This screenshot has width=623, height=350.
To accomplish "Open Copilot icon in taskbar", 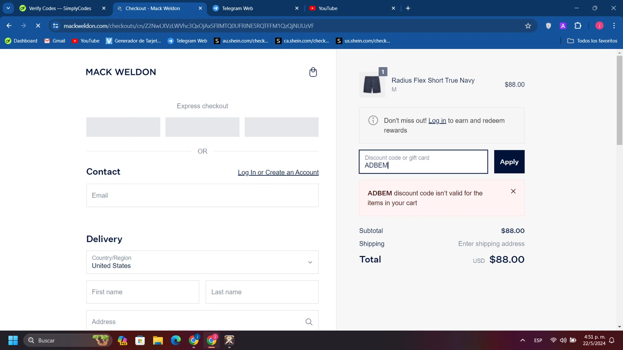I will (122, 340).
